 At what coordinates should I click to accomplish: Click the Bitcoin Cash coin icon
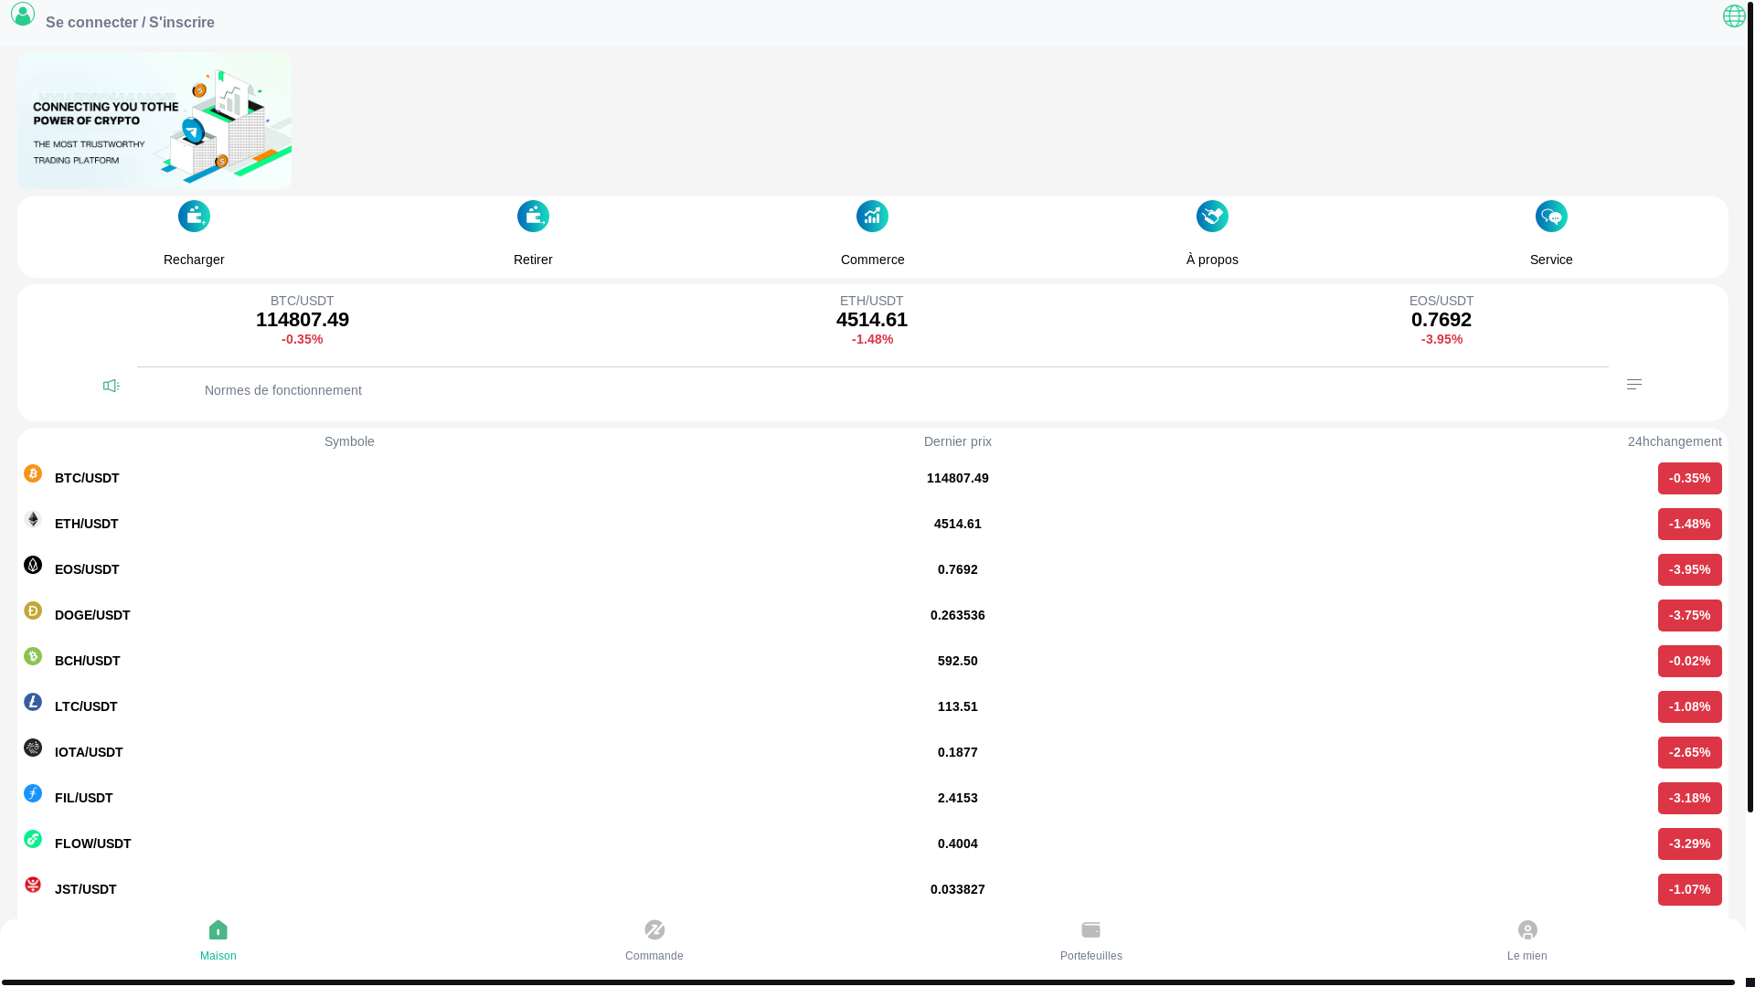pyautogui.click(x=33, y=656)
